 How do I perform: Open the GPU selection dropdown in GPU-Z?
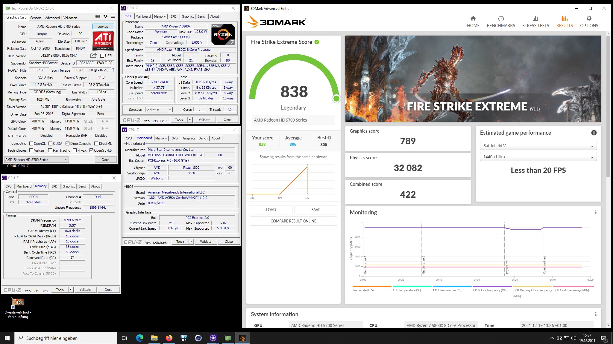(37, 160)
